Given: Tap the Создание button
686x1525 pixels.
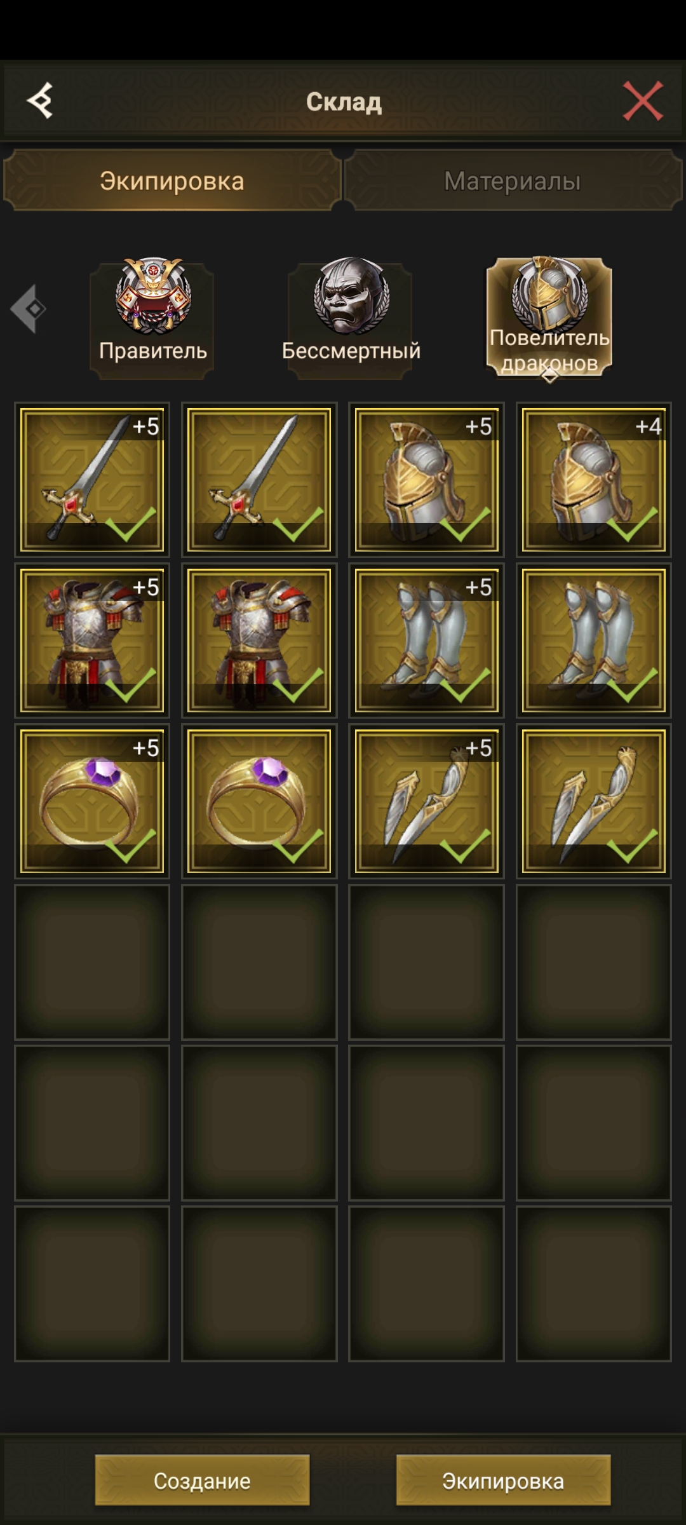Looking at the screenshot, I should (202, 1481).
